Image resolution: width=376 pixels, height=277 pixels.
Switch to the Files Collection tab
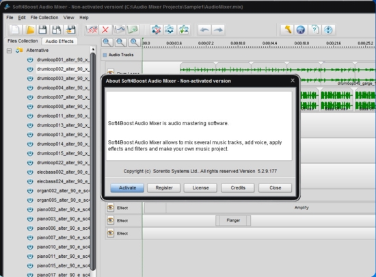coord(23,41)
